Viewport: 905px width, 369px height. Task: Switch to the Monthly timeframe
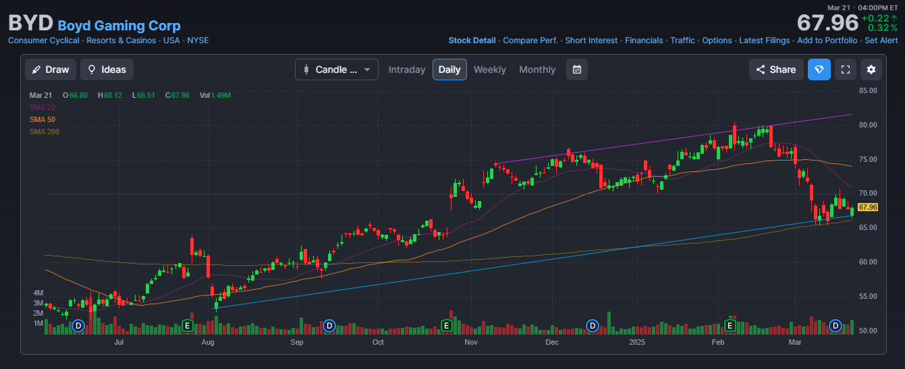coord(537,69)
